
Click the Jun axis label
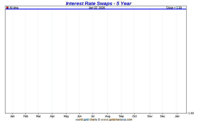pos(79,116)
